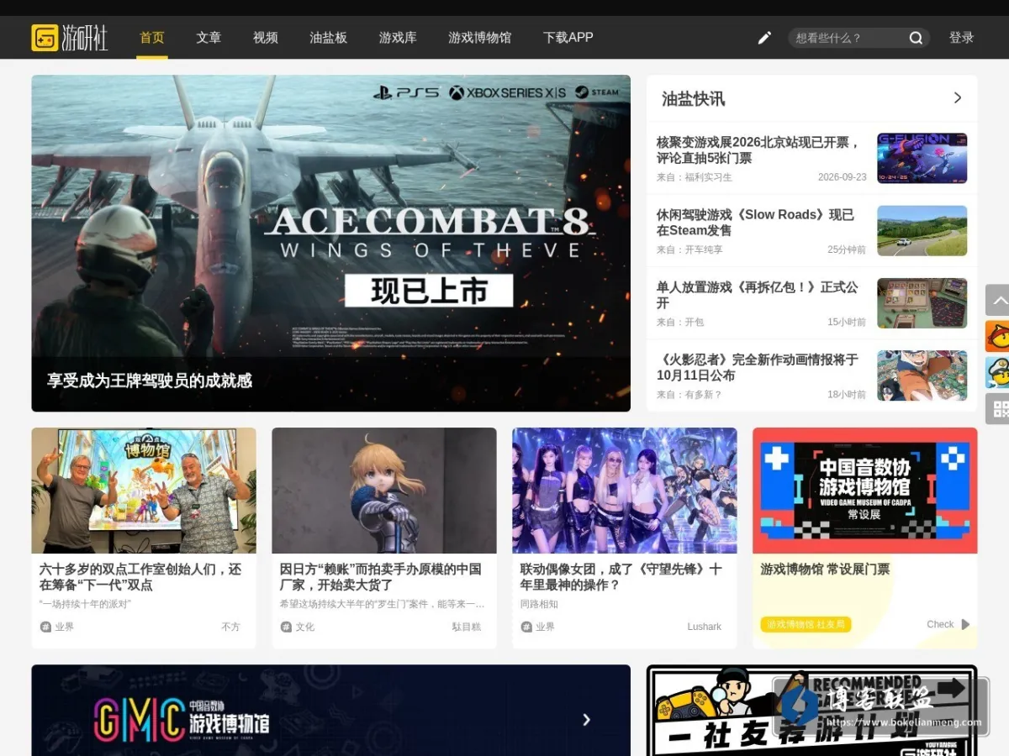
Task: Click the 双点博物馆 article image
Action: tap(144, 491)
